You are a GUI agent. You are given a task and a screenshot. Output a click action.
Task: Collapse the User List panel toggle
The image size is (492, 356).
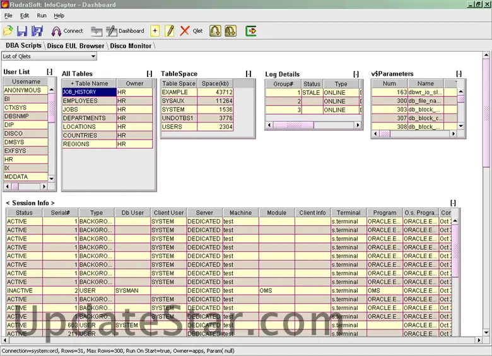(x=49, y=73)
